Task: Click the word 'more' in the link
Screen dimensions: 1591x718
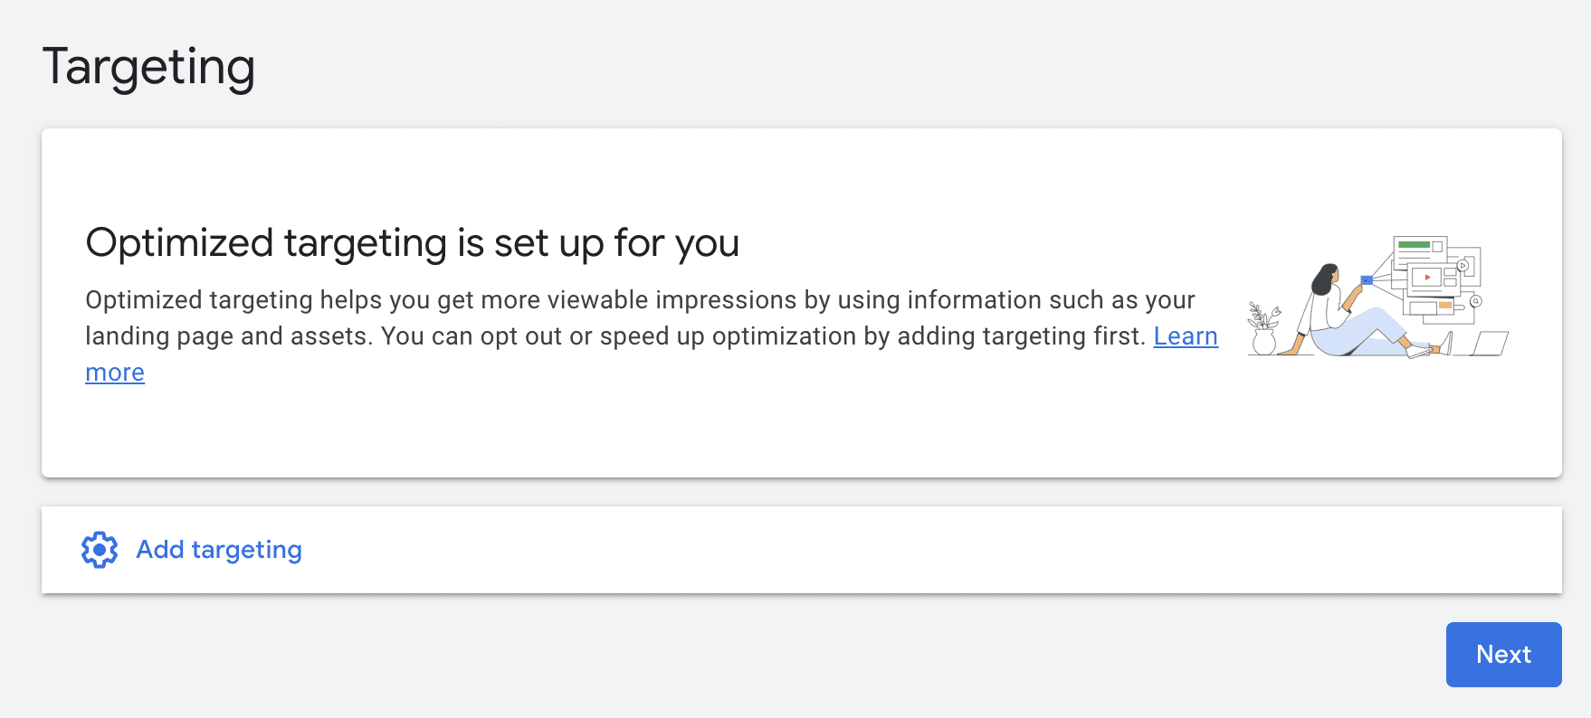Action: [115, 373]
